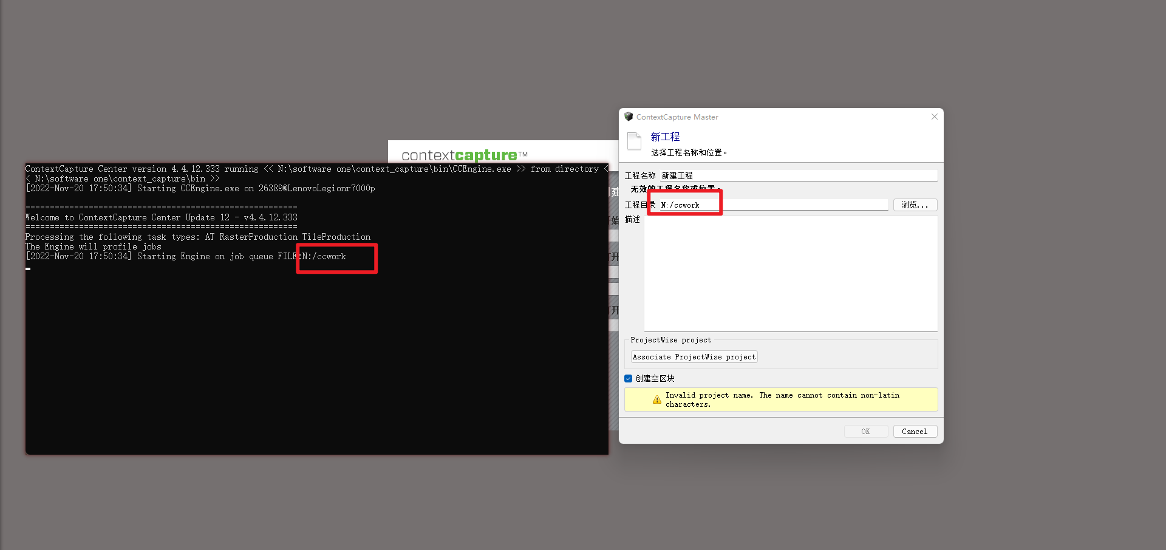The image size is (1166, 550).
Task: Click the new project document icon
Action: click(x=634, y=141)
